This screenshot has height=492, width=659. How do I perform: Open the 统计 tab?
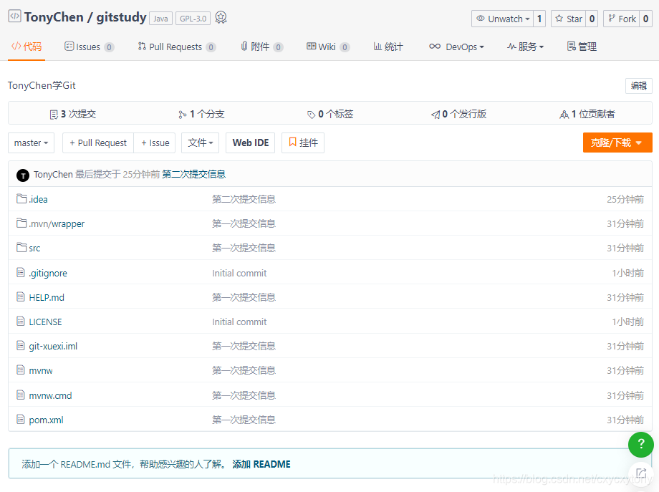(388, 47)
